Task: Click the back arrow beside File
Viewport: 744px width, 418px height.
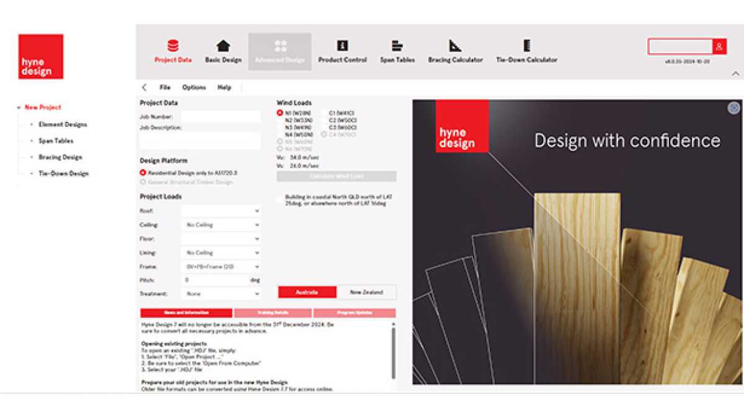Action: 144,87
